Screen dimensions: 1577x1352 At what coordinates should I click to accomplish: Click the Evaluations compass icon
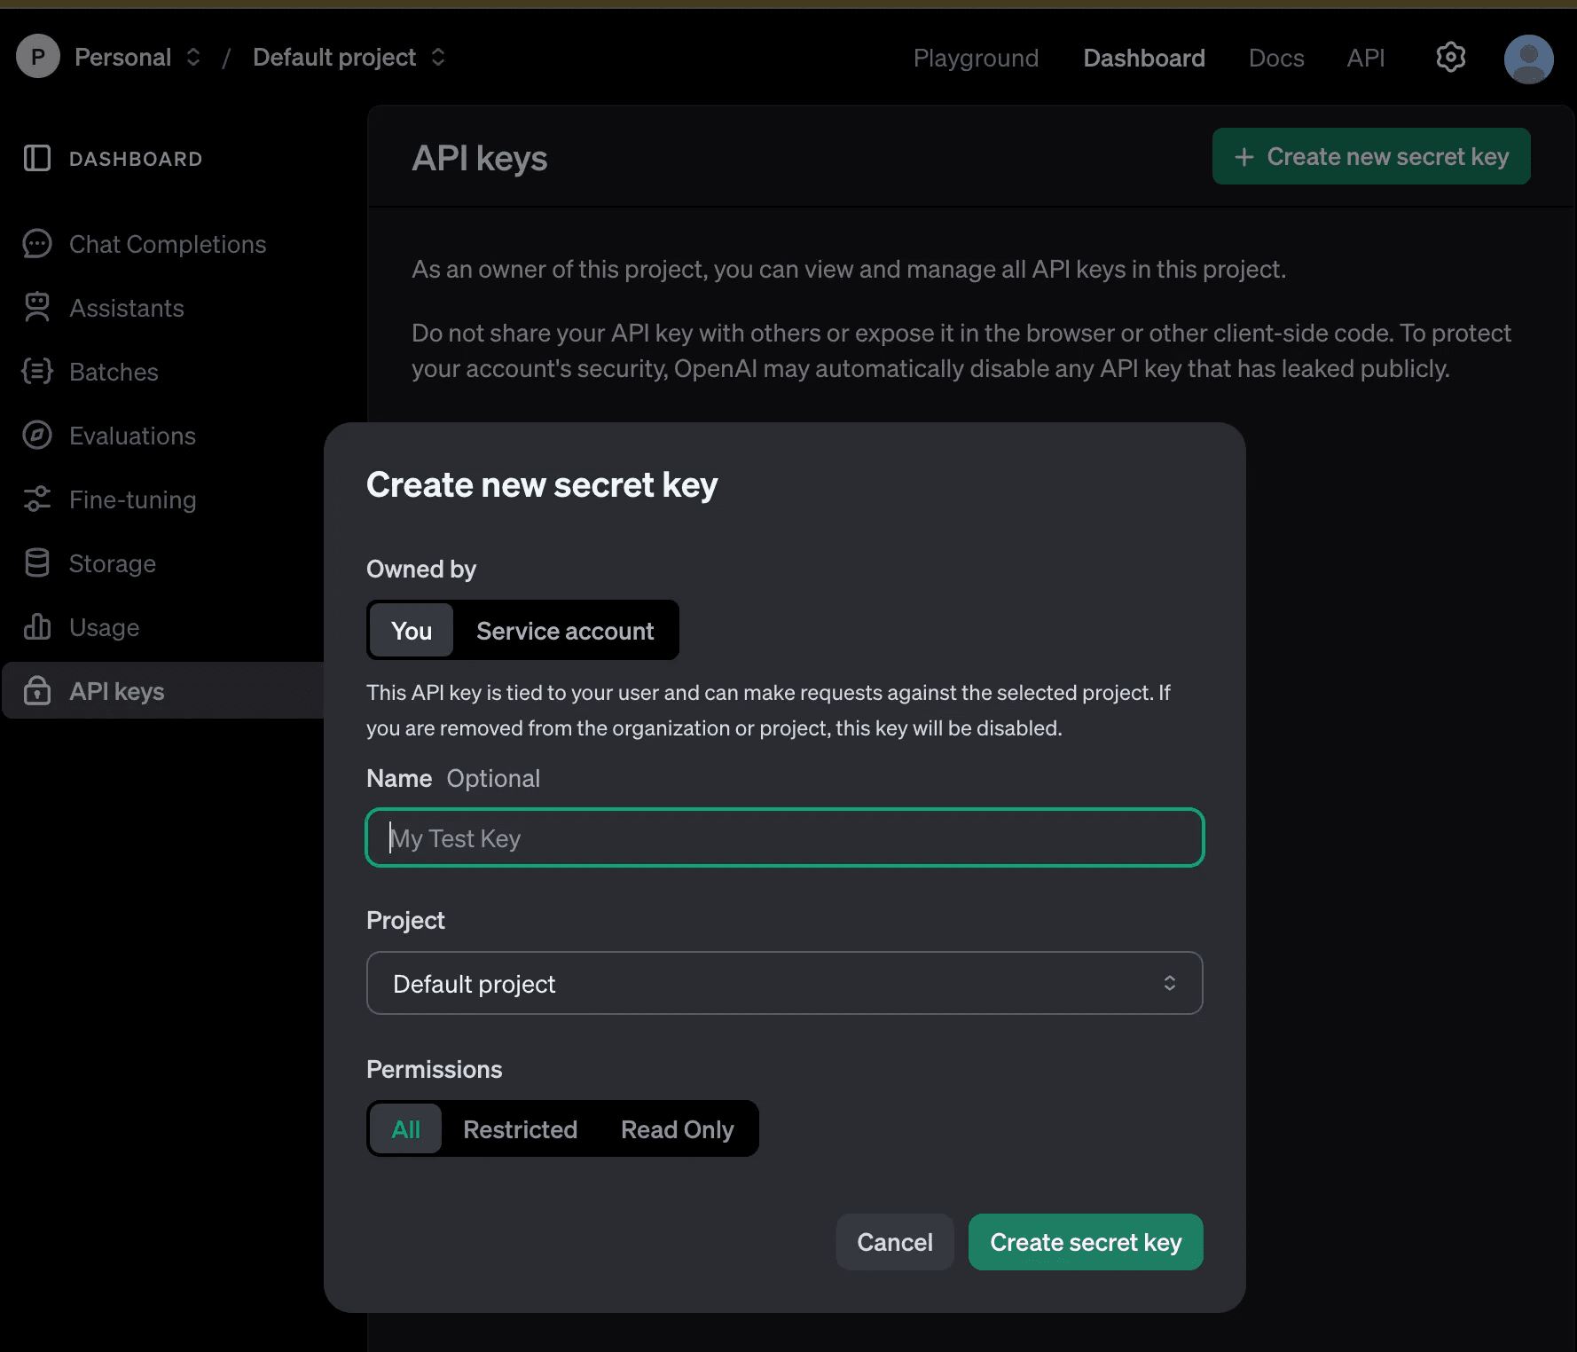(37, 436)
